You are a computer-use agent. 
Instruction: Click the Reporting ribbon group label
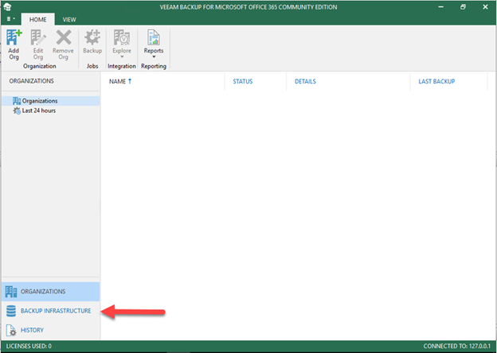154,66
